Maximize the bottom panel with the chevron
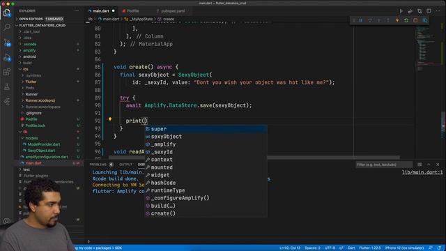The height and width of the screenshot is (251, 446). [x=429, y=165]
